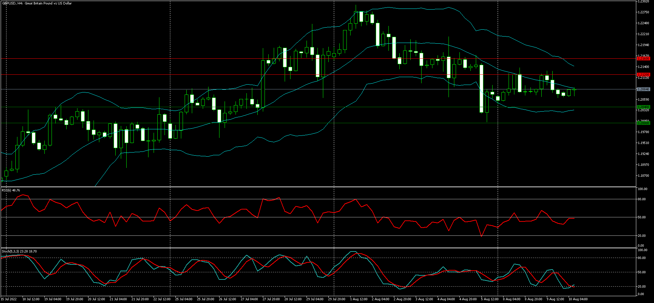Click the 2 Aug 20:00 time label

(x=402, y=299)
